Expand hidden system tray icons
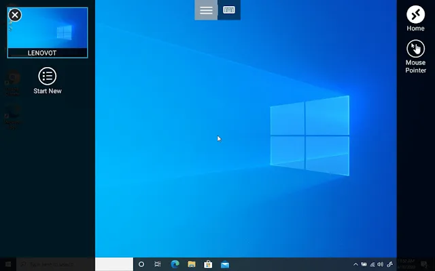 (x=355, y=264)
